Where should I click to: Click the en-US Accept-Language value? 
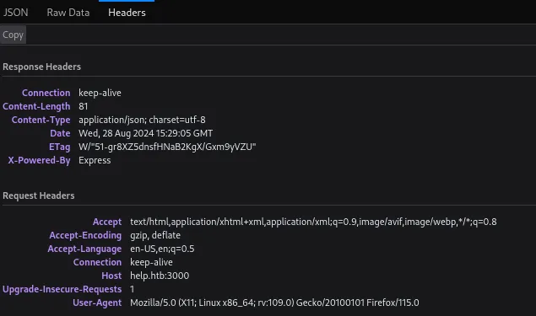click(x=162, y=249)
